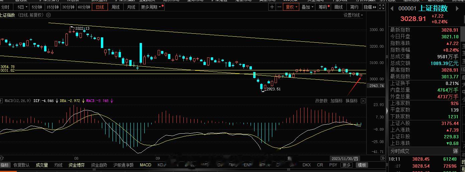Click the double-arrow icon at date bar right
Viewport: 465px width, 172px height.
pyautogui.click(x=383, y=159)
